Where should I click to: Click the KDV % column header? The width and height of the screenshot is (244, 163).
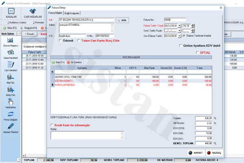click(133, 68)
